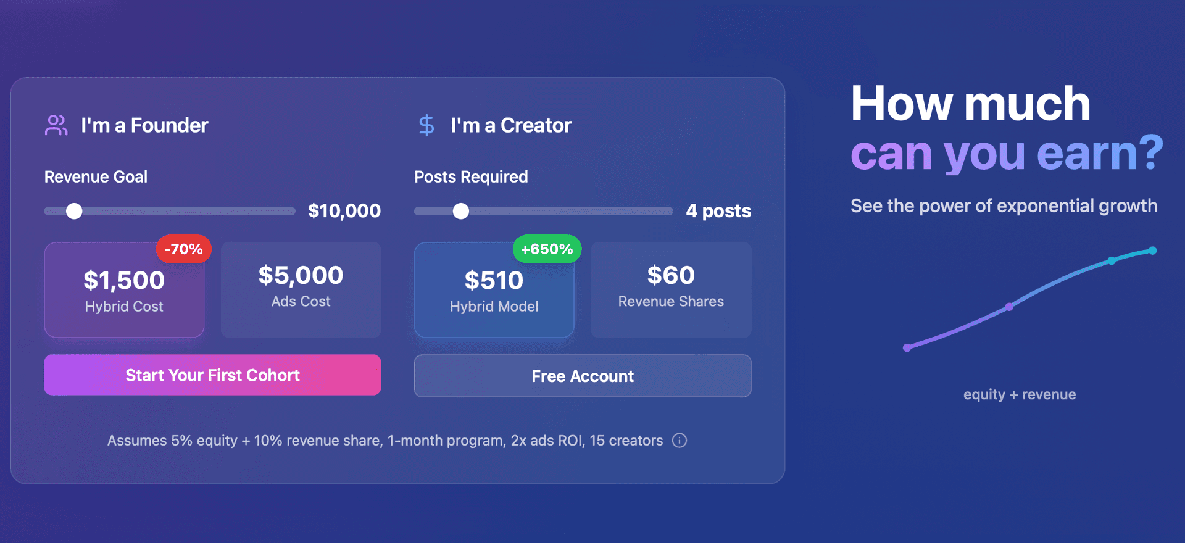1185x543 pixels.
Task: Click the -70% discount badge
Action: 184,249
